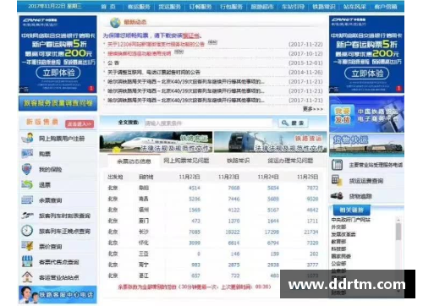
Task: Click the globe icon beside 最新动态
Action: coord(115,22)
